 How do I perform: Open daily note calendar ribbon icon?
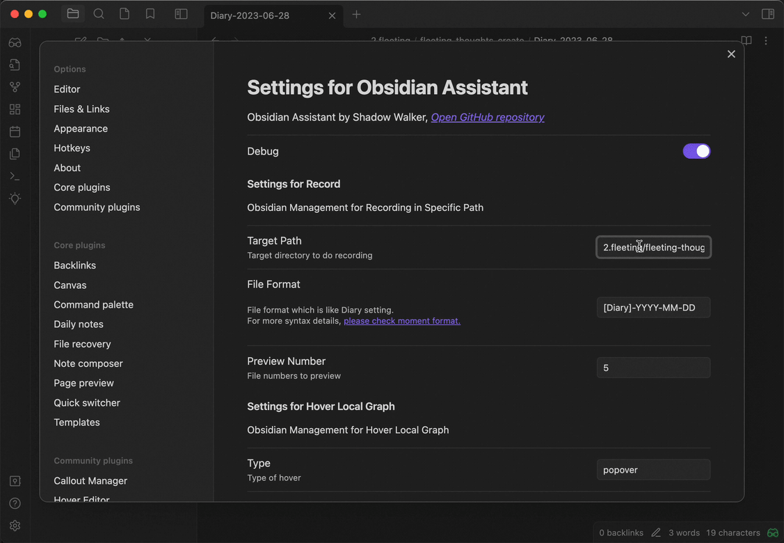click(x=15, y=132)
